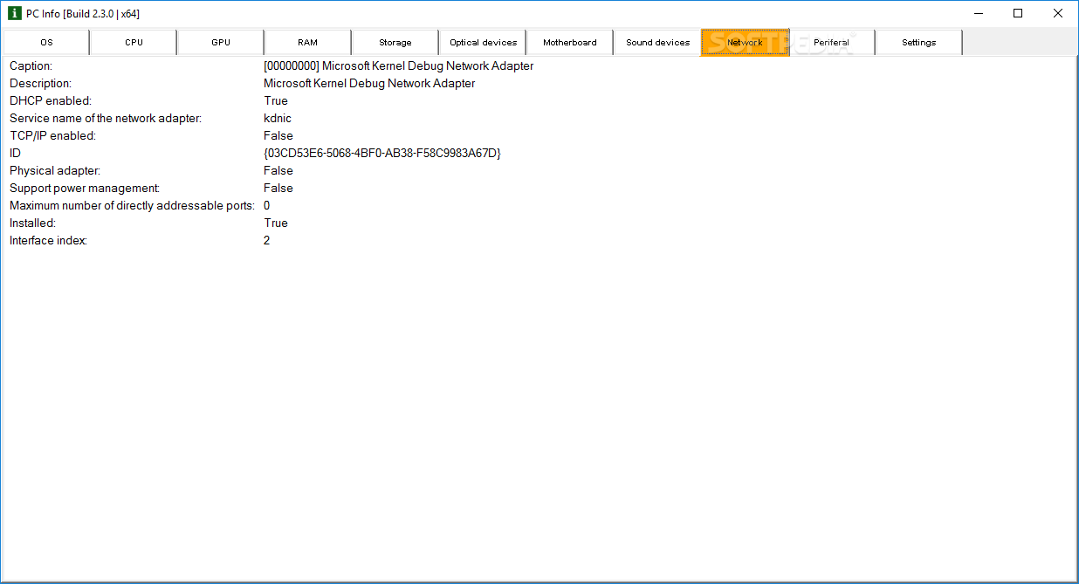Select the GPU tab
Screen dimensions: 1079x584
(221, 43)
